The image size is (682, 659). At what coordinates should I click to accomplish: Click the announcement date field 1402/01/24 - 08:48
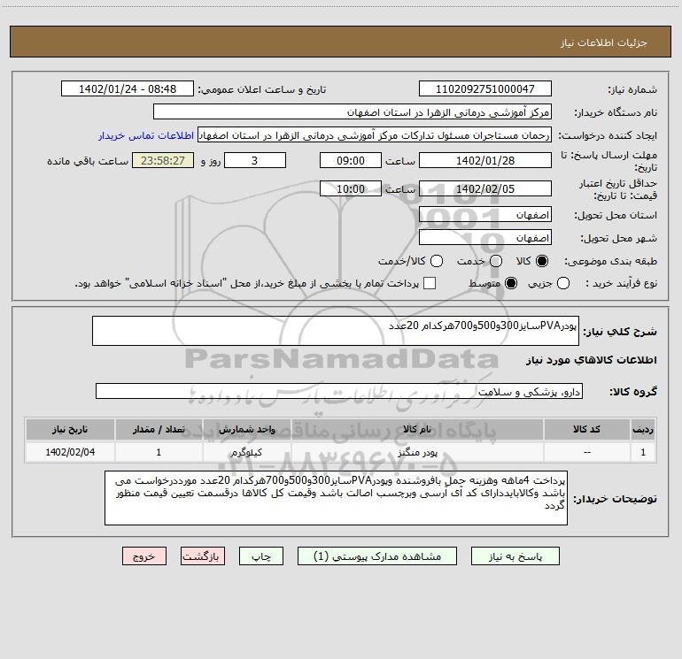(128, 89)
